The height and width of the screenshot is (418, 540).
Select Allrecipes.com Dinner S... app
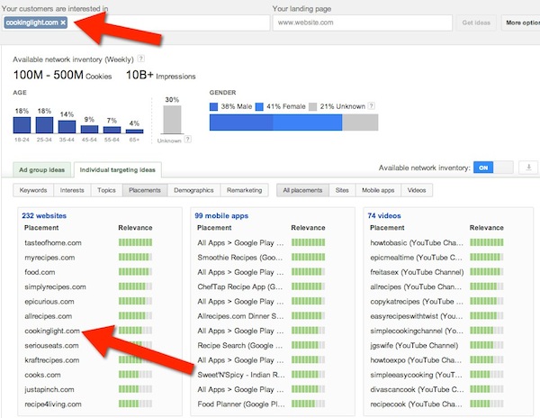pyautogui.click(x=240, y=316)
